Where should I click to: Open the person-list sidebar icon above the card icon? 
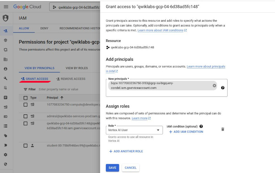click(5, 107)
